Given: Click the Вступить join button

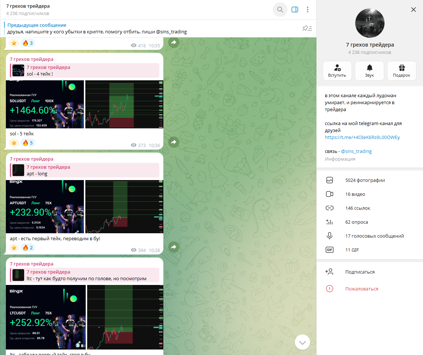Looking at the screenshot, I should [337, 71].
